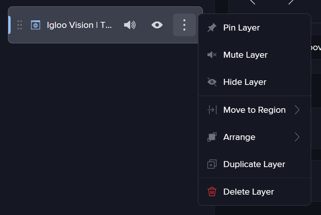Expand the Move to Region submenu chevron

tap(297, 110)
